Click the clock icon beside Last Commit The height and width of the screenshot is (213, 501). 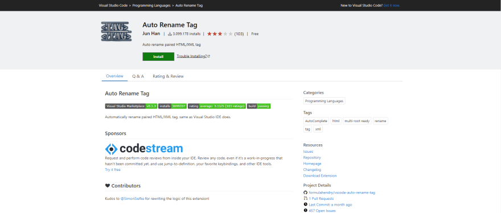pyautogui.click(x=306, y=204)
